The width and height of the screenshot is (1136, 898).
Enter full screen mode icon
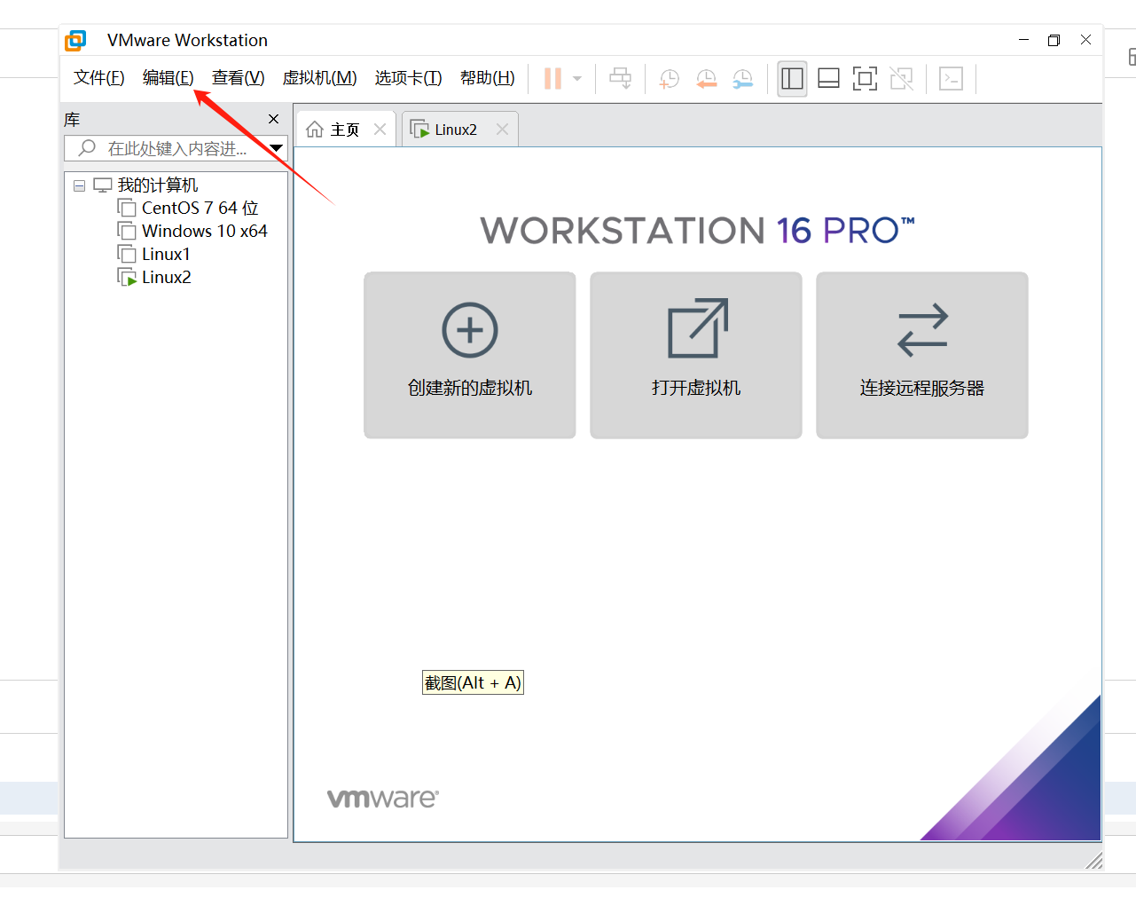[865, 79]
